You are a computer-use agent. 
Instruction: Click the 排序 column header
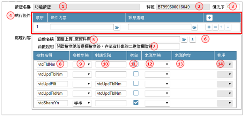tap(226, 55)
